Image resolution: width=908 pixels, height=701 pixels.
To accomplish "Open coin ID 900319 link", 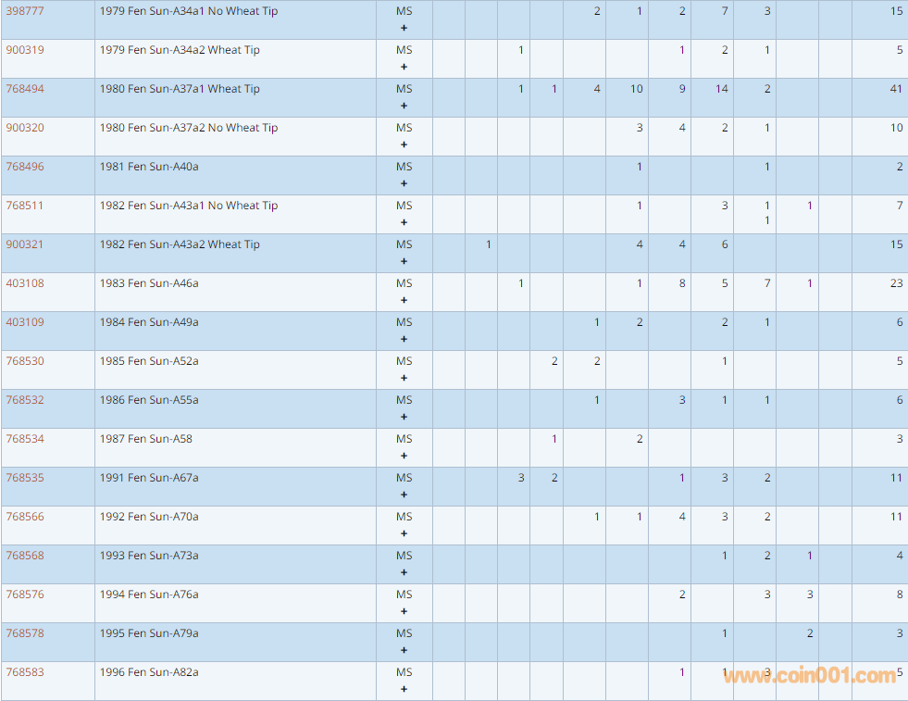I will coord(25,50).
